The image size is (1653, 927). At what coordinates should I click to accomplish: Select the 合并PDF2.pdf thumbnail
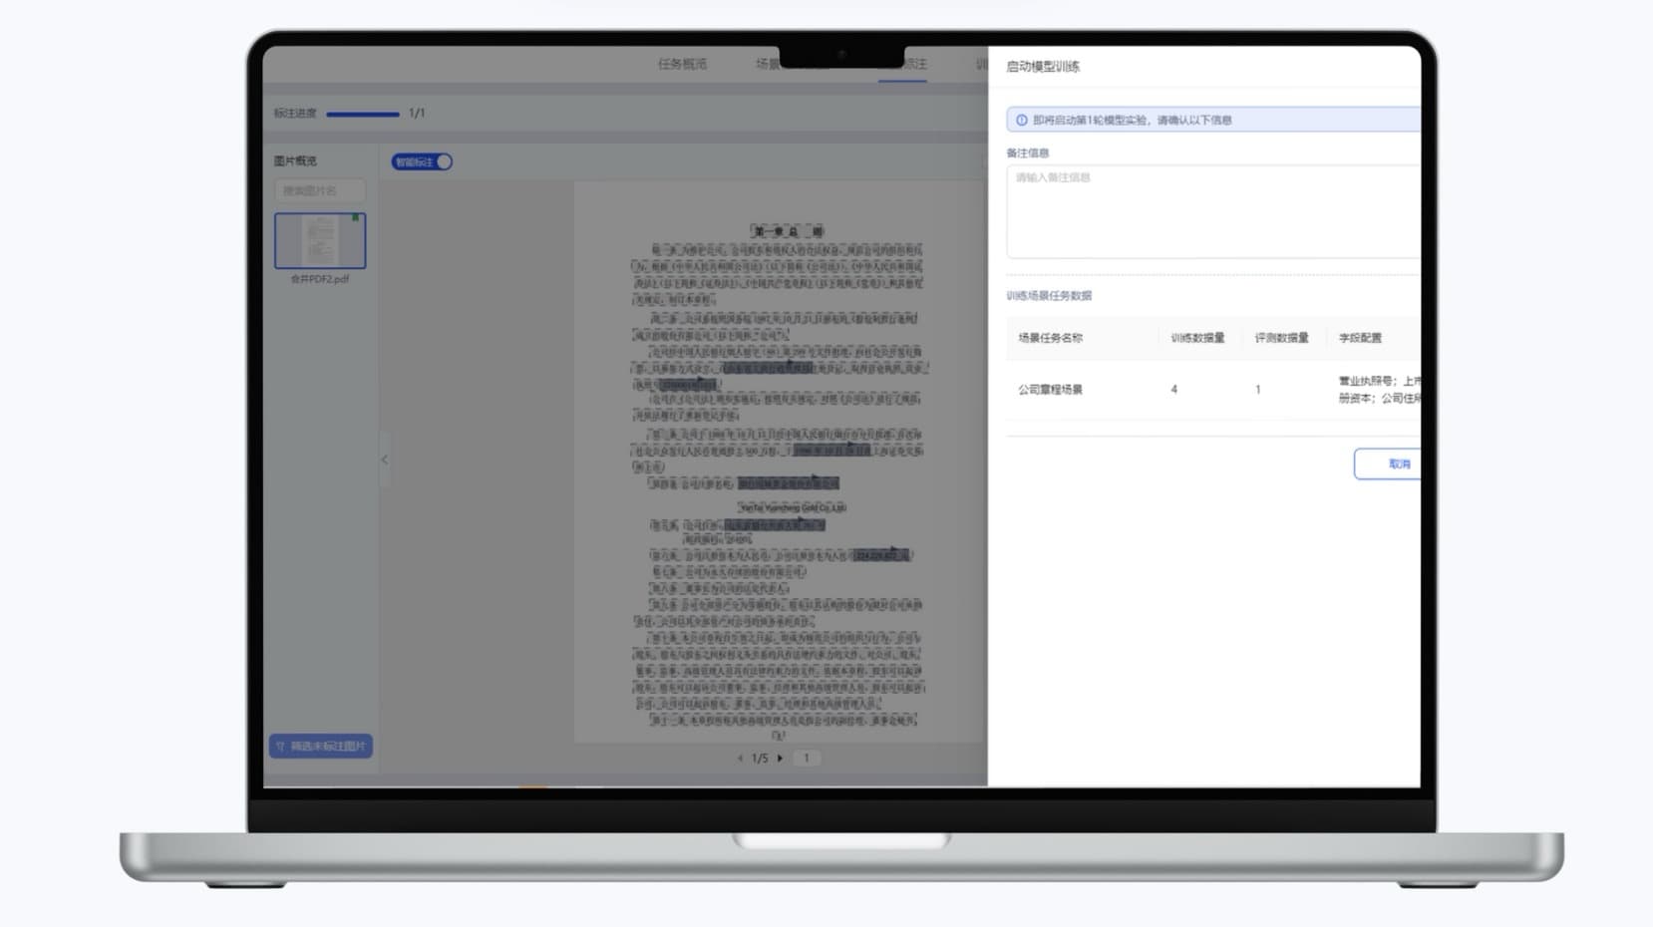[x=320, y=240]
